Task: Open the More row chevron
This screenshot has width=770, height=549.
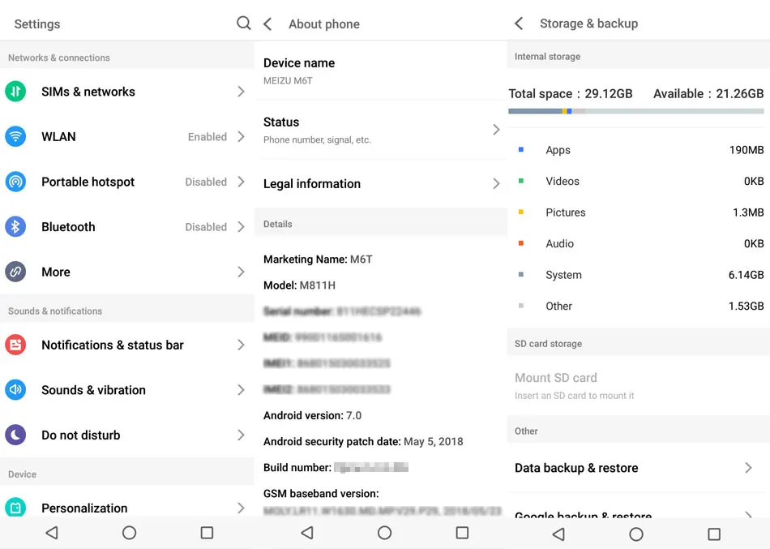Action: (241, 272)
